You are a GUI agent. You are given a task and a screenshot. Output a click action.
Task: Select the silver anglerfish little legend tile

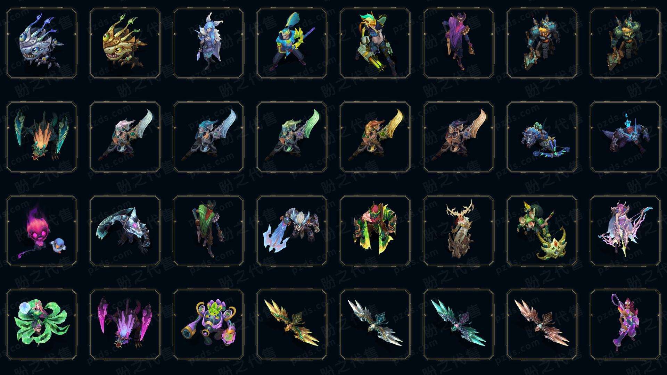[x=42, y=43]
